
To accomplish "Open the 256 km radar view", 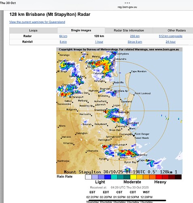I will click(x=135, y=36).
